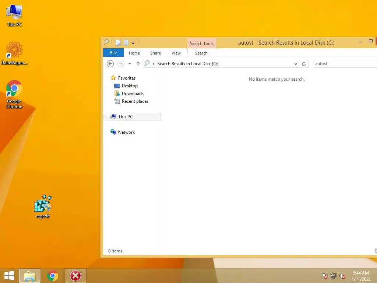Open Customize Quick Access Toolbar dropdown
This screenshot has height=283, width=377.
coord(133,43)
